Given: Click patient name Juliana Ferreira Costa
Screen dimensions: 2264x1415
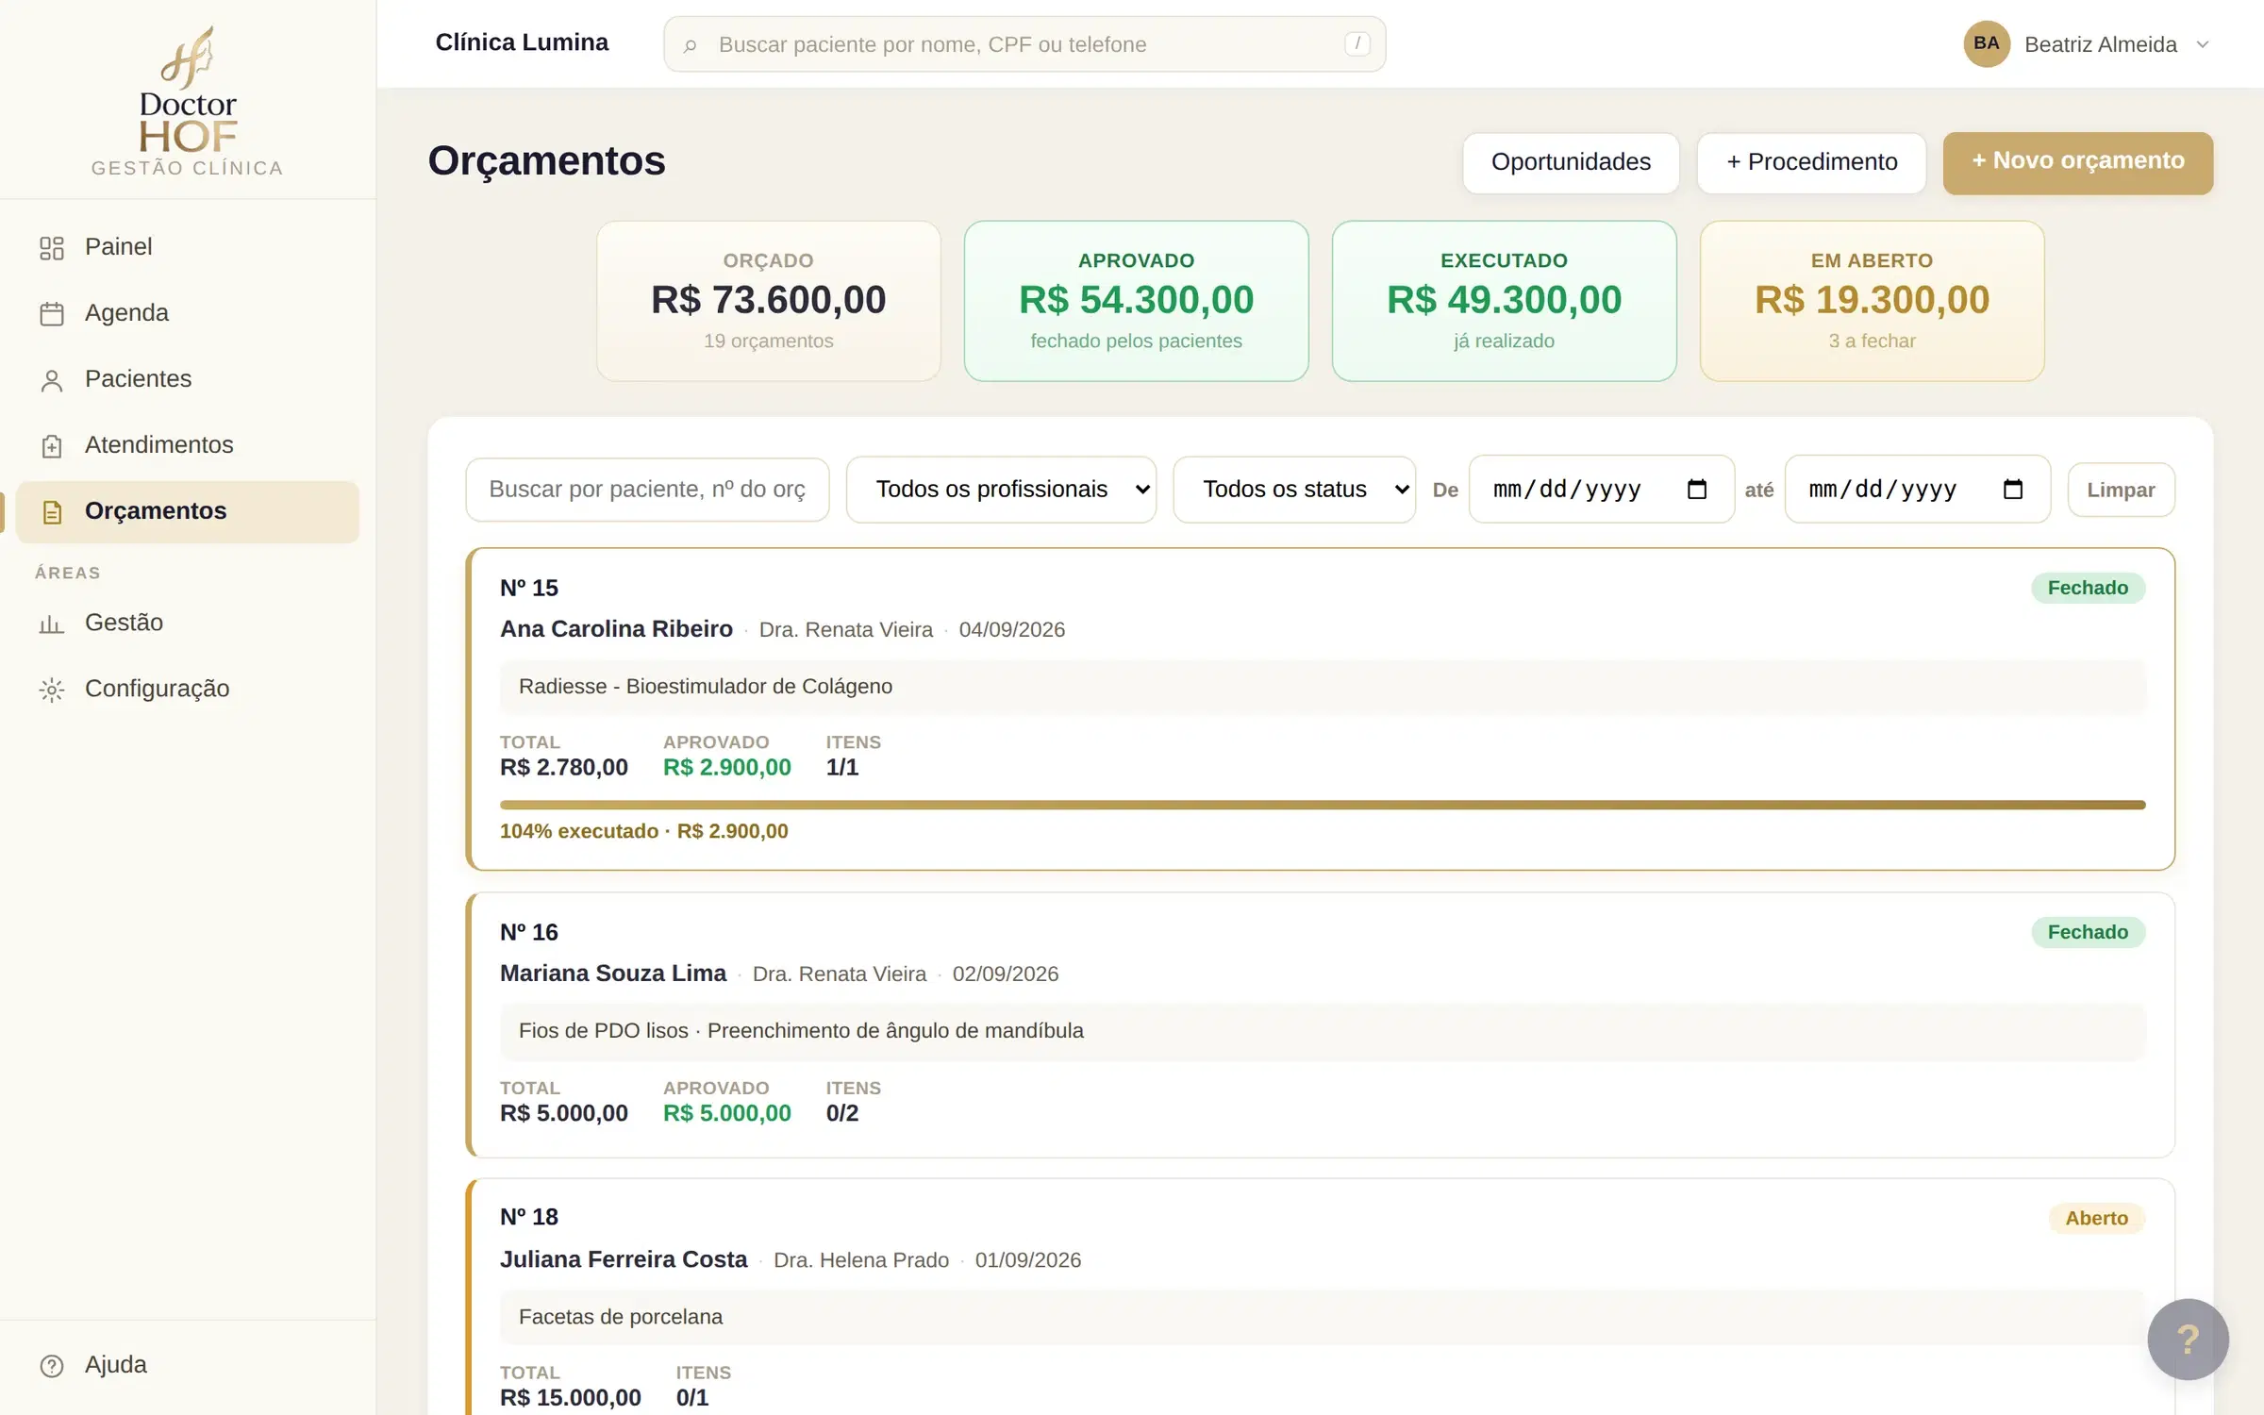Looking at the screenshot, I should click(624, 1259).
